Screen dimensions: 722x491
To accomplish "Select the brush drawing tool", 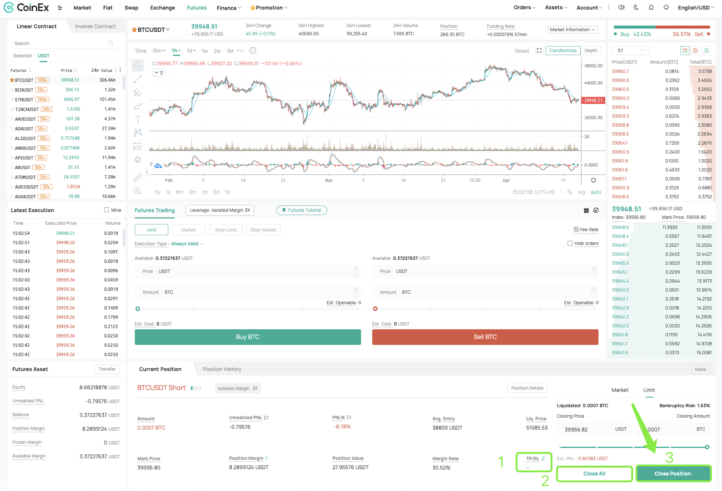I will point(138,106).
